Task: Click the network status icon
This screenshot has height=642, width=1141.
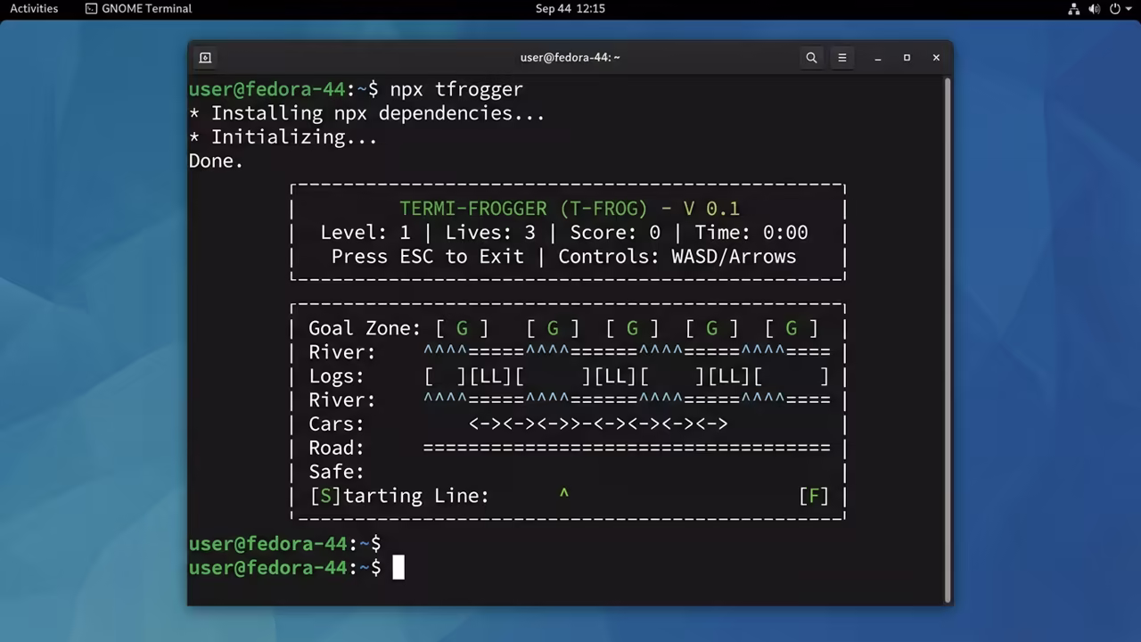Action: pyautogui.click(x=1073, y=9)
